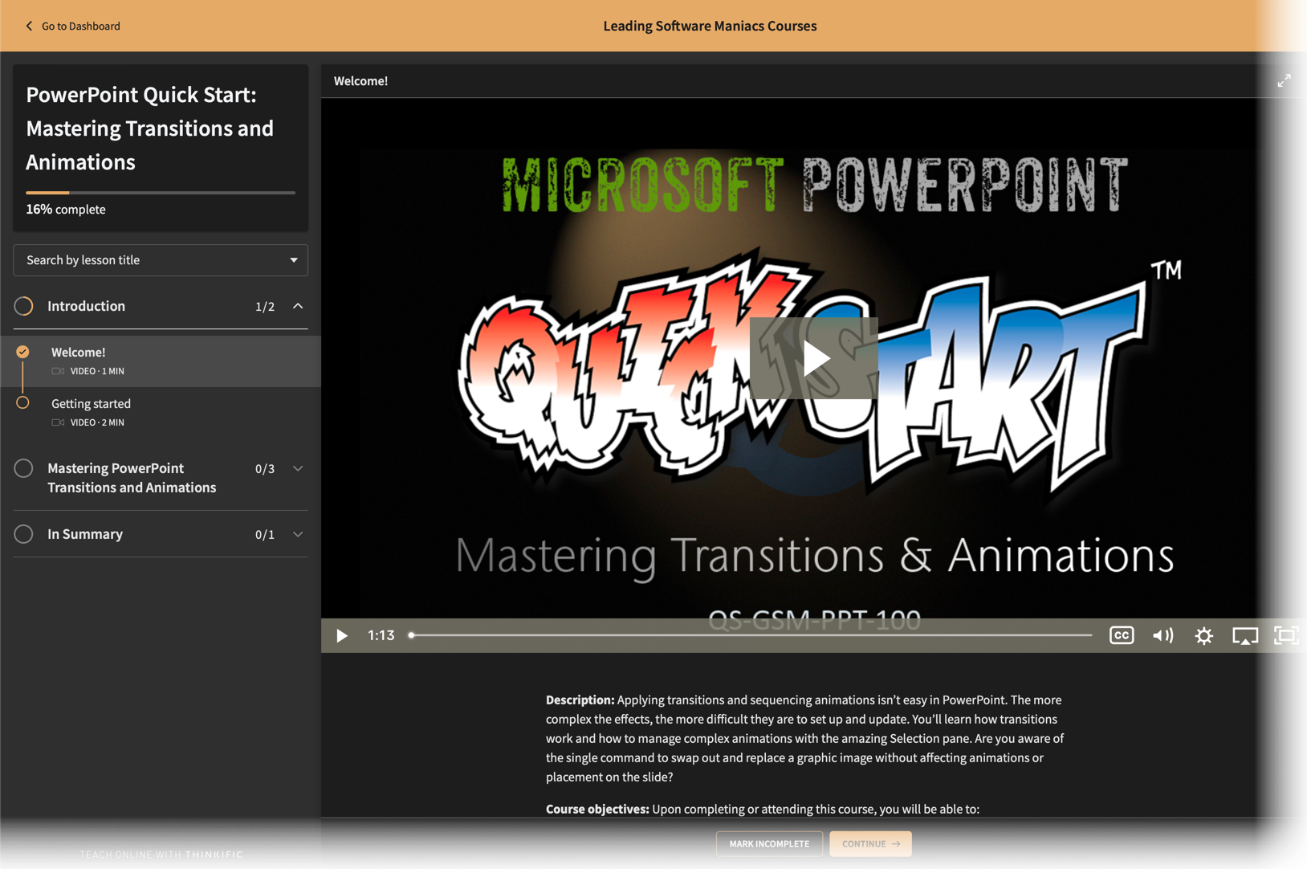This screenshot has width=1307, height=869.
Task: Click the back chevron next to Go to Dashboard
Action: (29, 26)
